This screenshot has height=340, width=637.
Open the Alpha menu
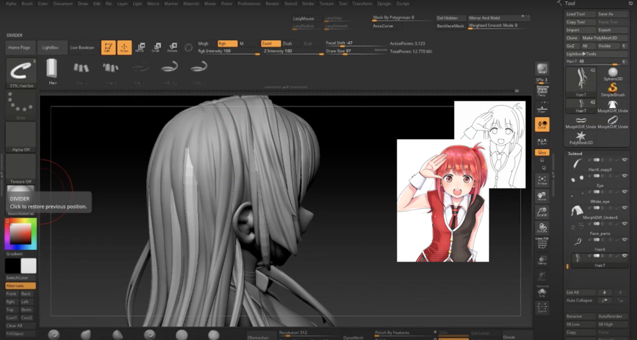tap(11, 4)
